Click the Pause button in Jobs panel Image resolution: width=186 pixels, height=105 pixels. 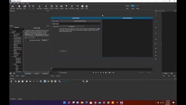pos(166,73)
